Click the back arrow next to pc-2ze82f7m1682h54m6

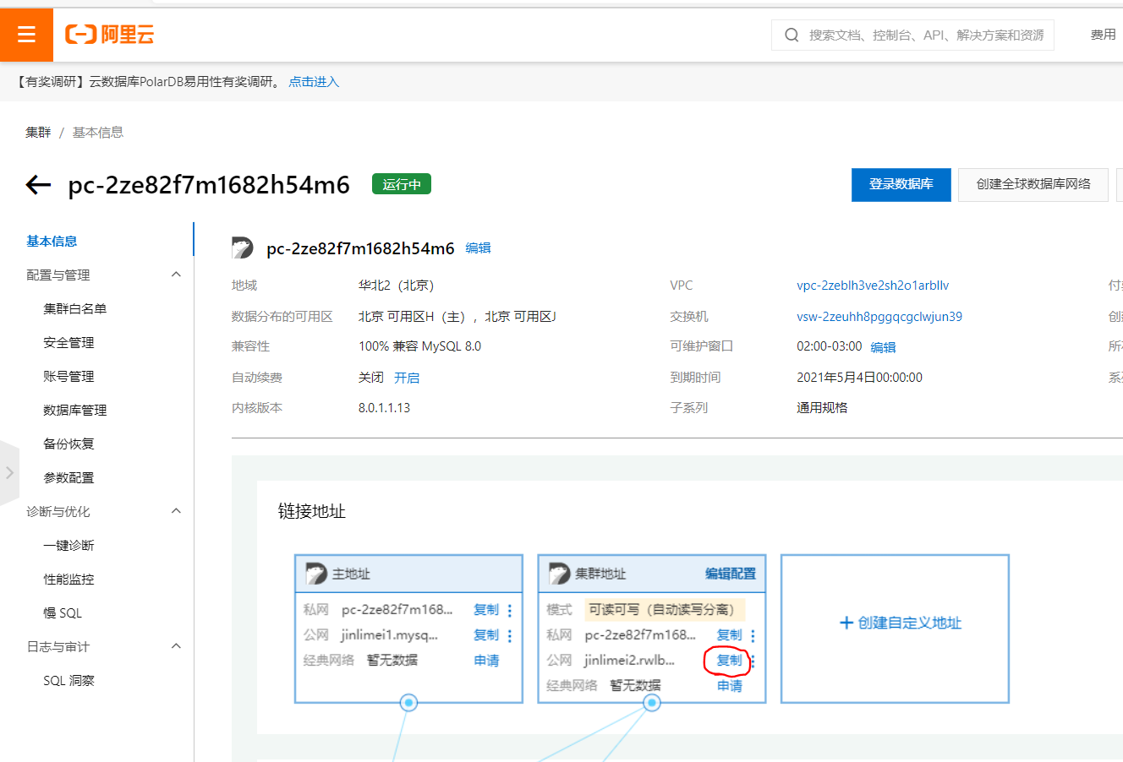coord(38,184)
